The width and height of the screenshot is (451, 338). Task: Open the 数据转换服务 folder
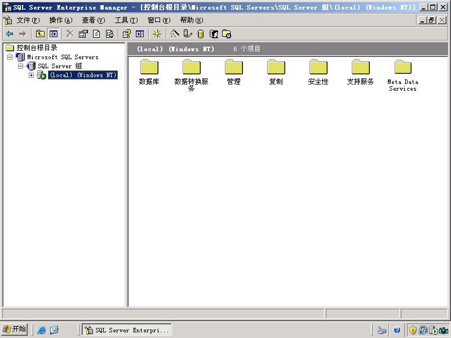[191, 75]
